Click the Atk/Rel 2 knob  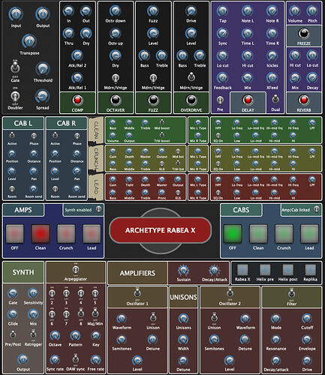pyautogui.click(x=77, y=55)
